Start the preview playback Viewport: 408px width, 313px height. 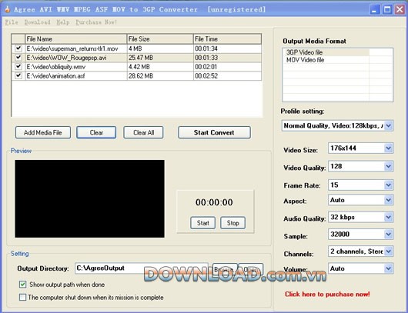(202, 223)
